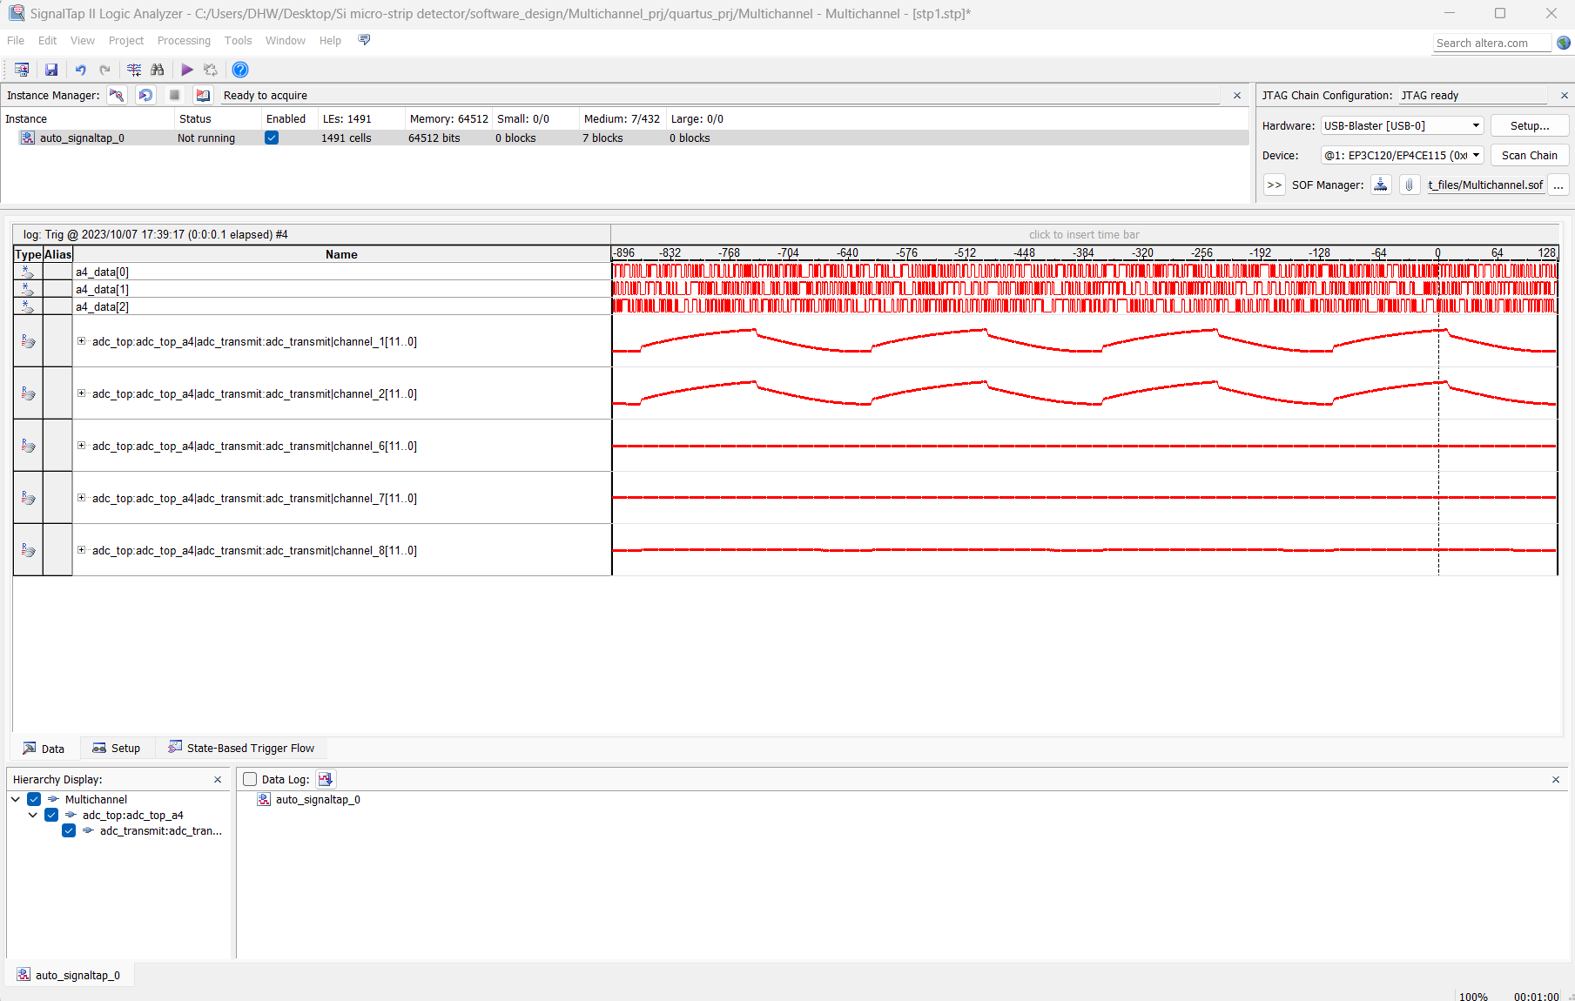Image resolution: width=1575 pixels, height=1001 pixels.
Task: Close the Hierarchy Display panel
Action: [x=218, y=780]
